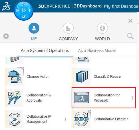Click the compass play button center
Viewport: 139px width, 130px height.
(24, 11)
